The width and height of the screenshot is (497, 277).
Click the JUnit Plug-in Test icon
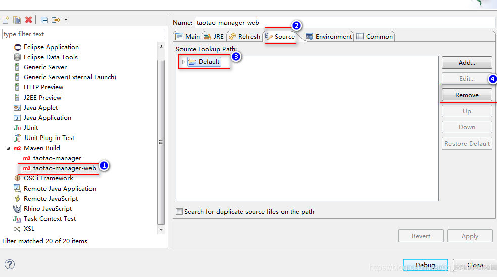pyautogui.click(x=17, y=138)
